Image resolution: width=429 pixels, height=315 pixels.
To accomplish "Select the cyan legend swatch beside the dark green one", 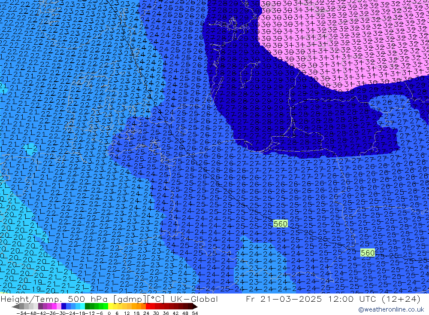I will click(x=82, y=306).
